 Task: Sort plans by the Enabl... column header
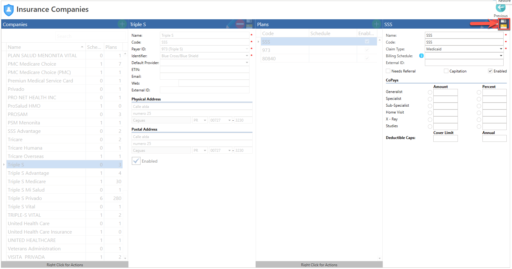click(x=367, y=33)
